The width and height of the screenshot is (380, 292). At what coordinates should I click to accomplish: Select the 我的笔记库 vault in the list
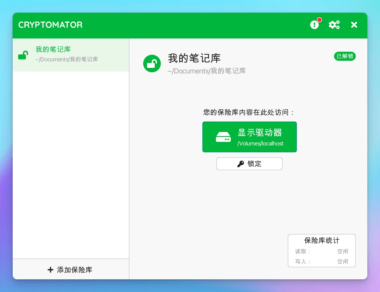pyautogui.click(x=71, y=55)
